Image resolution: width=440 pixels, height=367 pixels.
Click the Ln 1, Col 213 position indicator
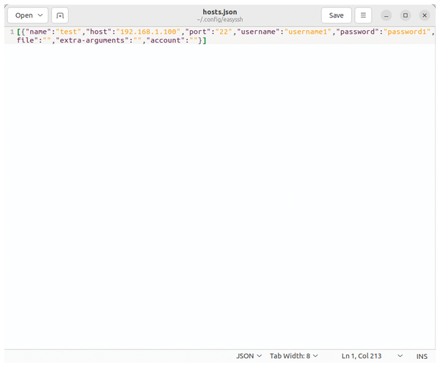point(362,356)
